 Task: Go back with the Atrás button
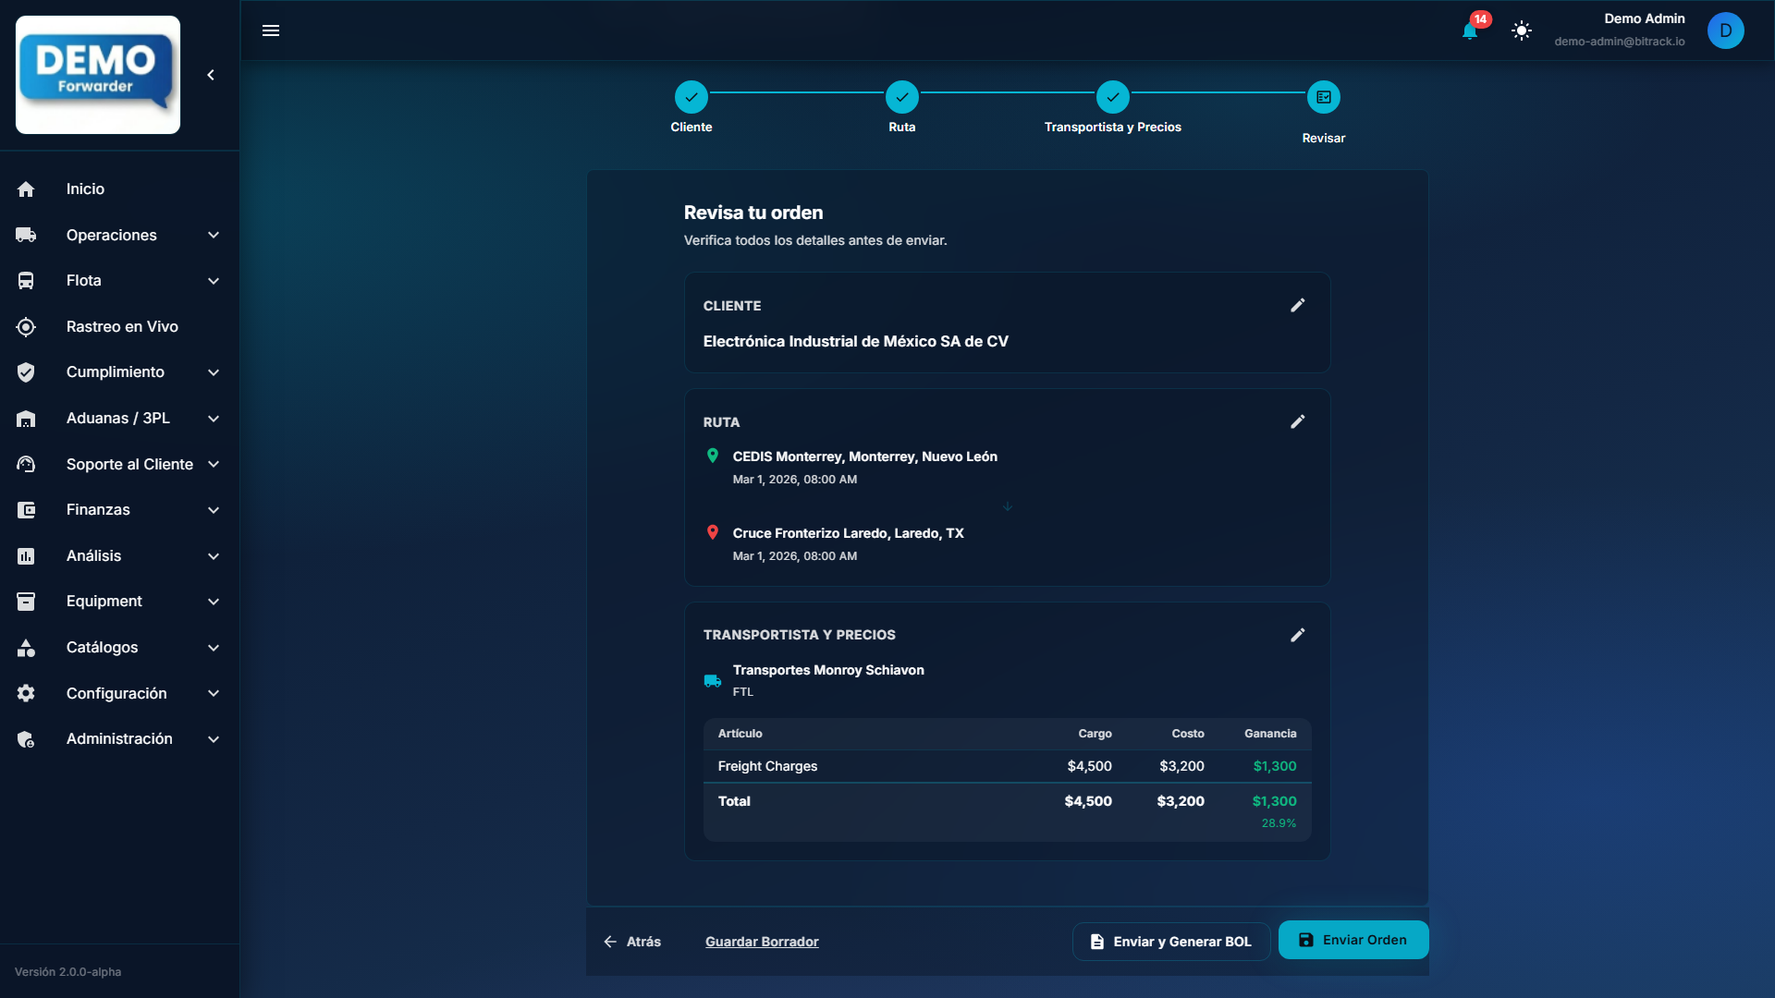pyautogui.click(x=632, y=942)
